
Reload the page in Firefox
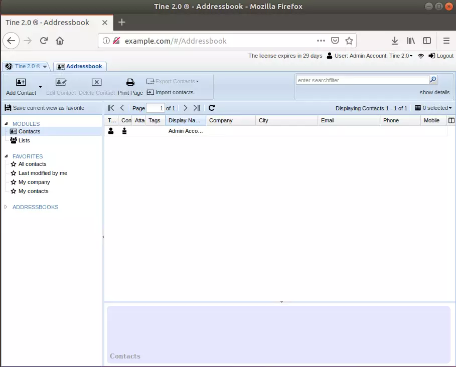44,41
